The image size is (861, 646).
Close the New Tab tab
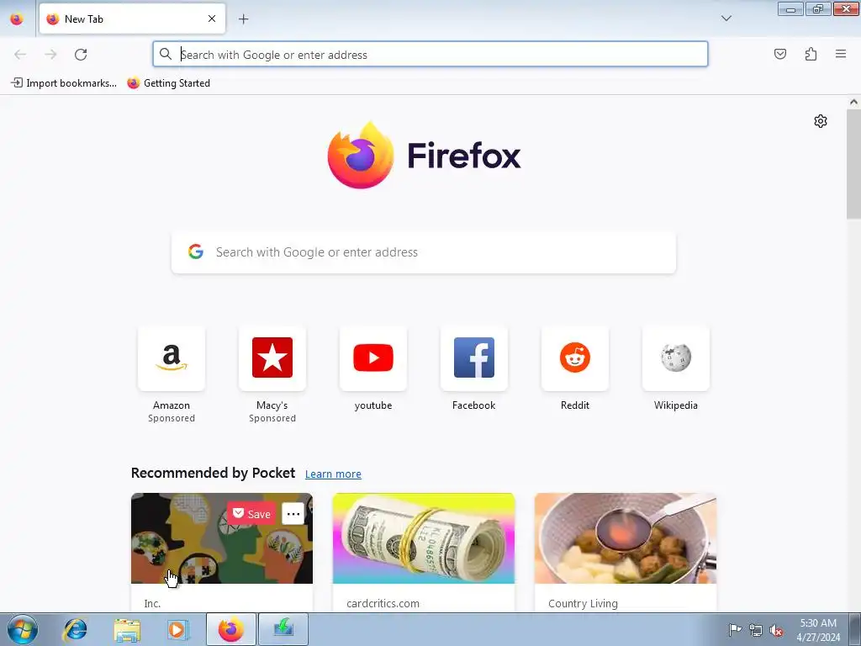[212, 19]
